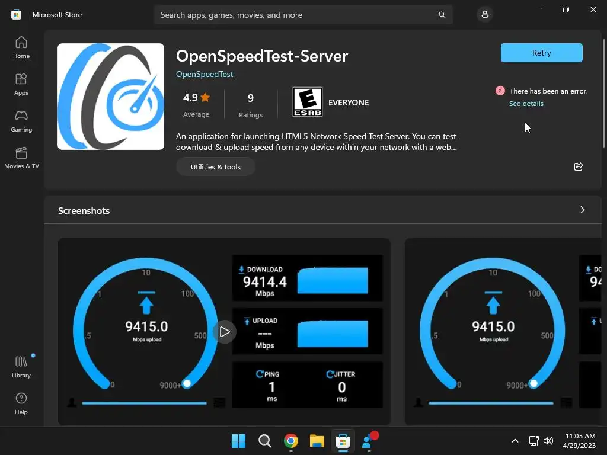This screenshot has width=607, height=455.
Task: Click the app description text
Action: (x=317, y=142)
